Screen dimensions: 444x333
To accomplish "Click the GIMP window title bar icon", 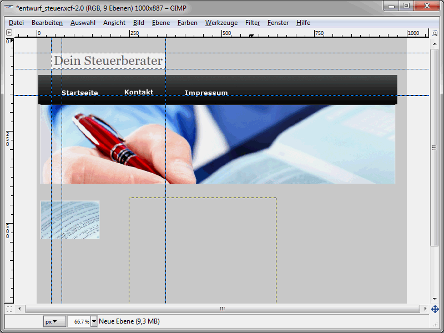I will click(9, 7).
